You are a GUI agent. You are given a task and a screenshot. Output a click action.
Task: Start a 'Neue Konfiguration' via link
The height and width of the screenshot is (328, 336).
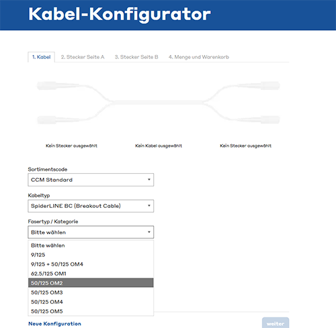(54, 323)
